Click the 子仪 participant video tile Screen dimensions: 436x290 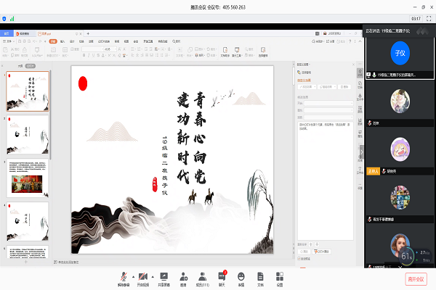pyautogui.click(x=398, y=52)
